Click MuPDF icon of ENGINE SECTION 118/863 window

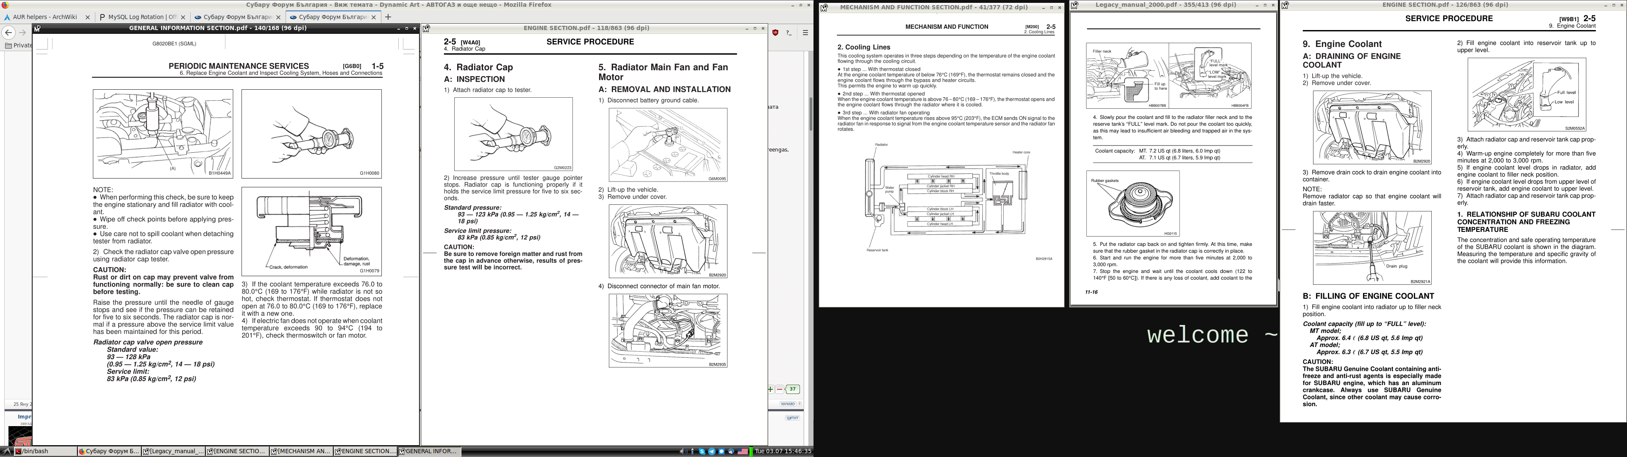click(426, 28)
